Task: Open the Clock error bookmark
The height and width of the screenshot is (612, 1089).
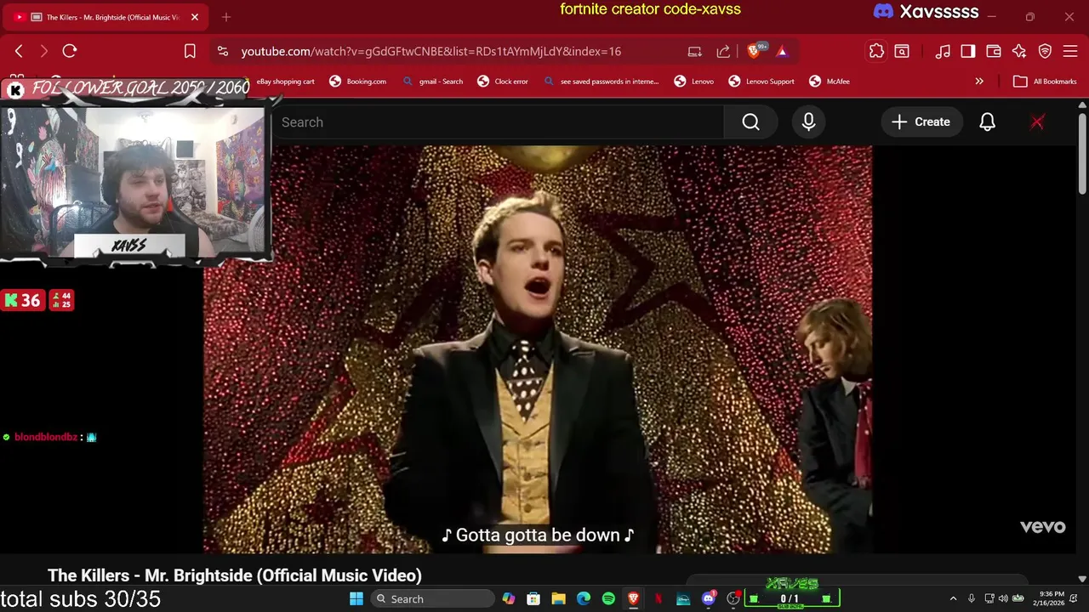Action: 503,82
